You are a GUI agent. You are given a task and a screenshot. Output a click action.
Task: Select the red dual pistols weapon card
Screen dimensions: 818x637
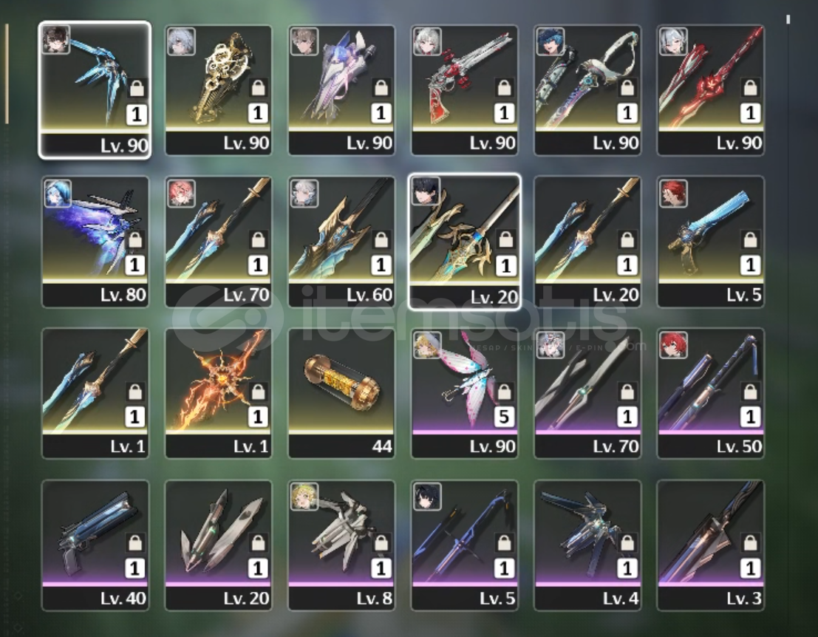[x=465, y=90]
